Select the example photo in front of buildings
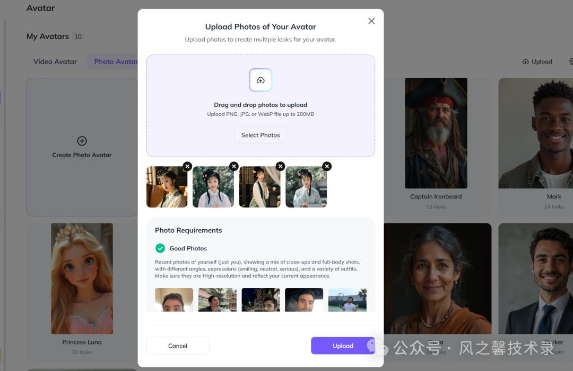The image size is (573, 371). 218,300
